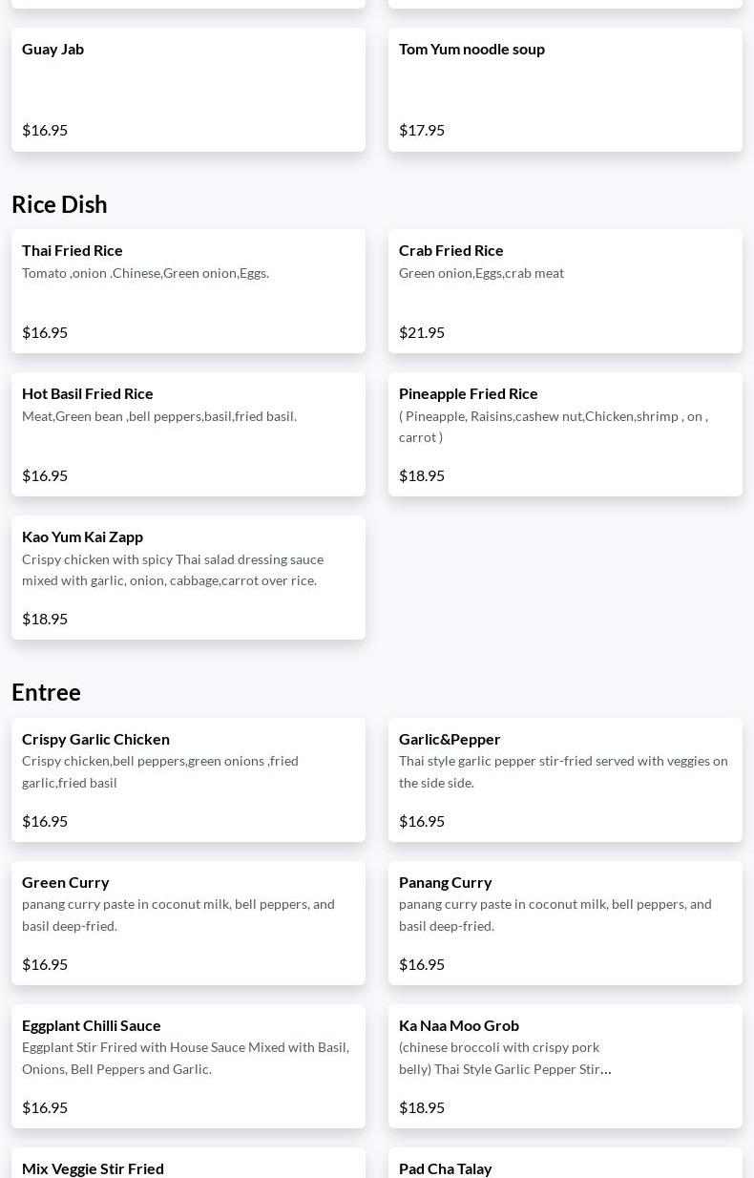Choose the Garlic&Pepper entree
754x1178 pixels.
coord(565,780)
